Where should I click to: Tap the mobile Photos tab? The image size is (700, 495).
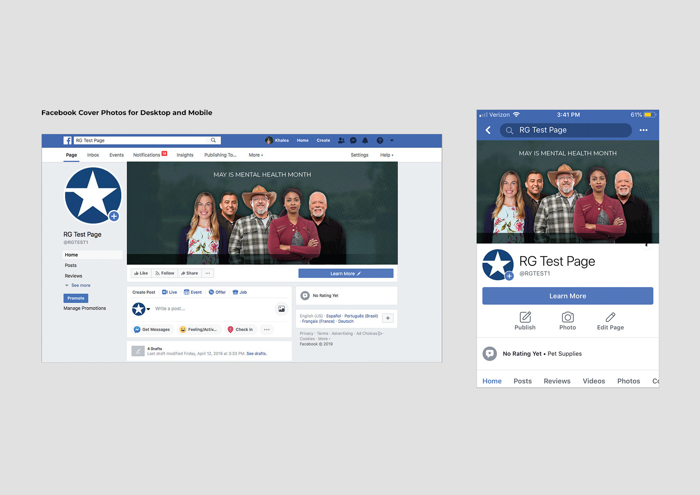(629, 381)
